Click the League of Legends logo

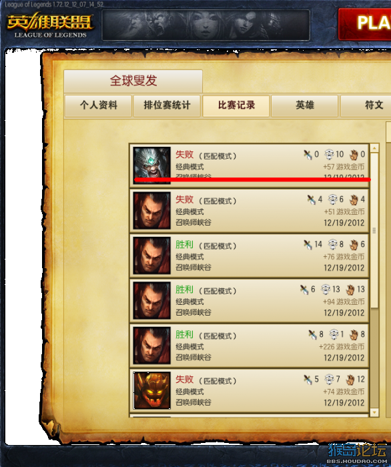click(x=50, y=25)
